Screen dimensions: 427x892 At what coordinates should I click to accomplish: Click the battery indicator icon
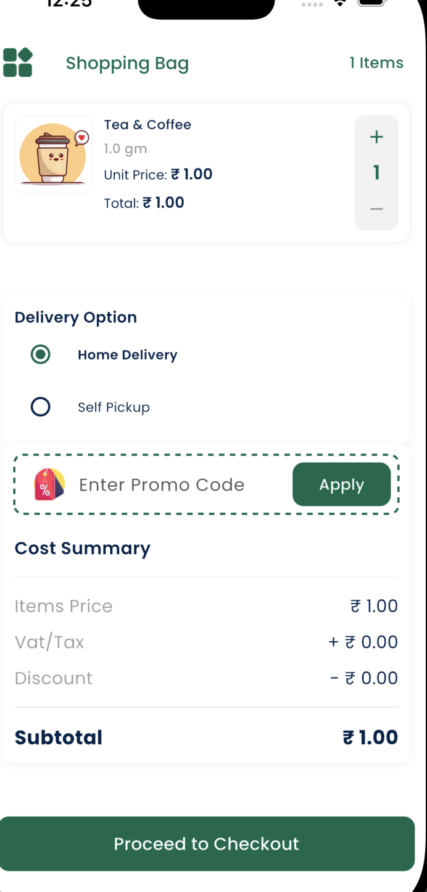click(x=371, y=3)
